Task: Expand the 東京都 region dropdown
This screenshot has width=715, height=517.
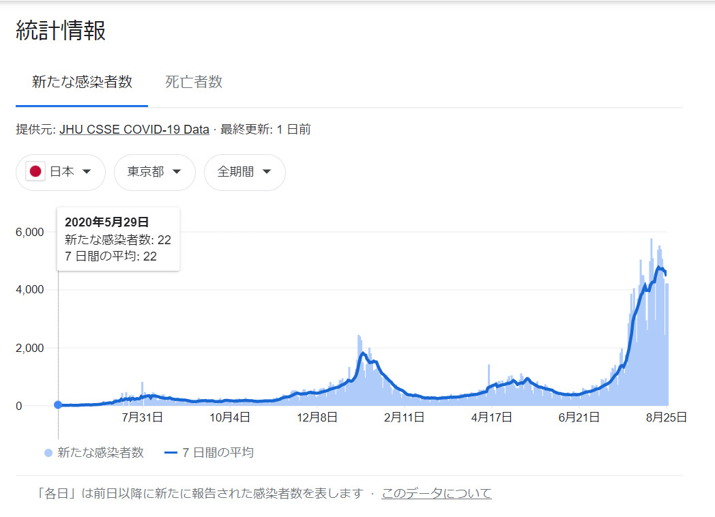Action: pos(154,172)
